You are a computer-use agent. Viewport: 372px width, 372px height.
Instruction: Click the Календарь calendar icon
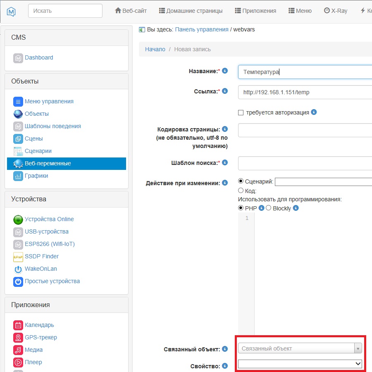pyautogui.click(x=18, y=325)
